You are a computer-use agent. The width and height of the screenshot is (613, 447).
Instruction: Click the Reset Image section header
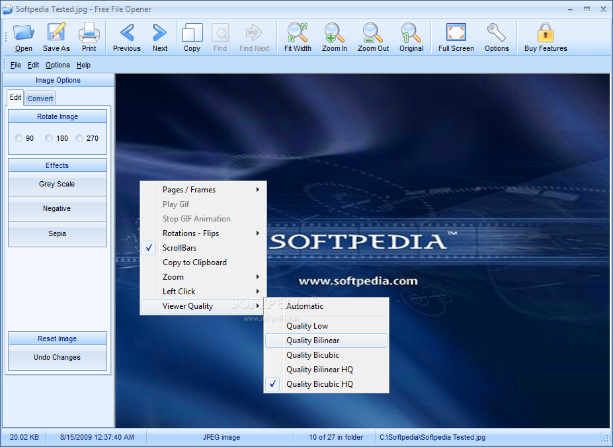pos(57,339)
